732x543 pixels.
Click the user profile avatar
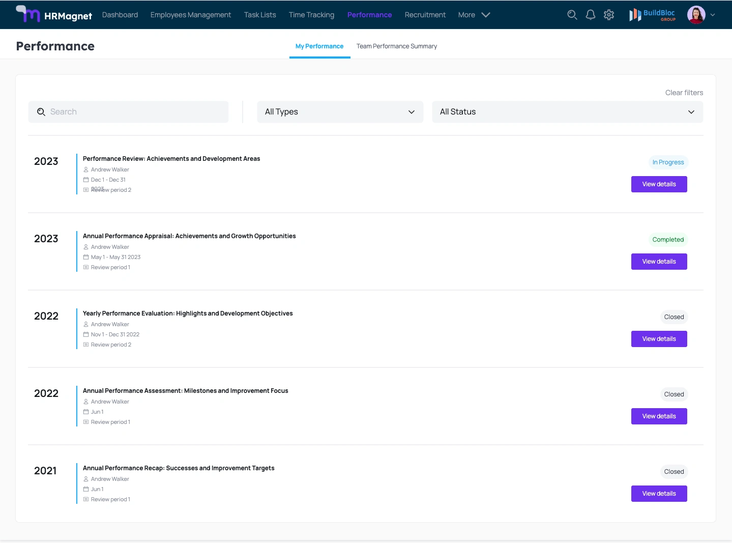[696, 15]
